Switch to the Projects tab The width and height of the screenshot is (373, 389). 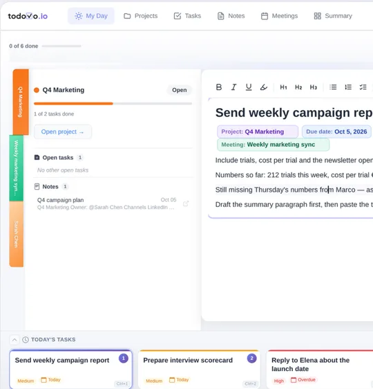point(141,16)
